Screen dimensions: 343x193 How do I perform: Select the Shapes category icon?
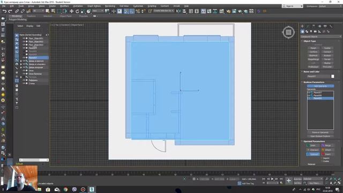(x=307, y=32)
